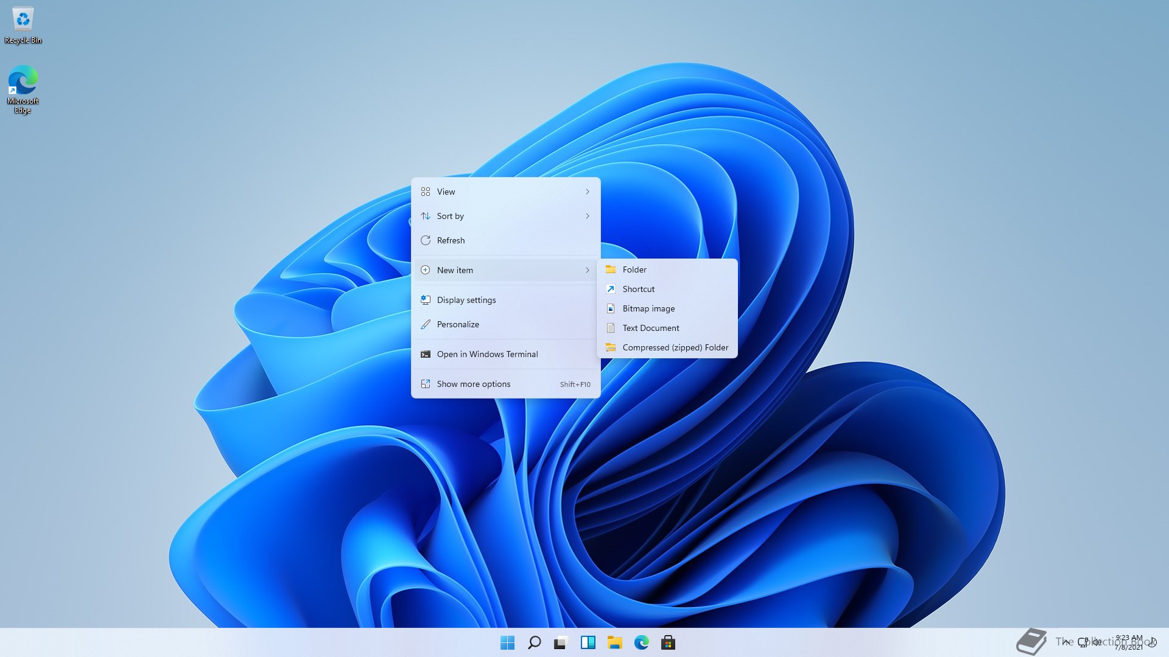Click Show more options entry
Viewport: 1169px width, 657px height.
click(505, 384)
